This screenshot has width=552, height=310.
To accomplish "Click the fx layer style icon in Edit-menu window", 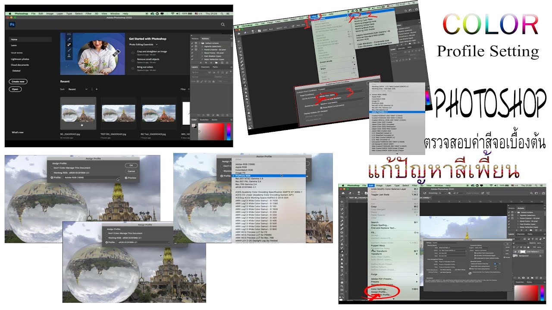I will point(519,278).
